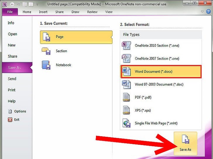
Task: Choose Share in the left backstage menu
Action: point(13,56)
